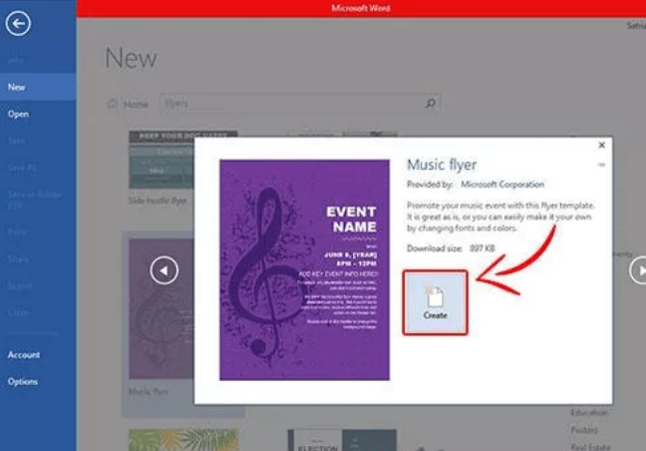646x451 pixels.
Task: Click the Microsoft Corporation provider text
Action: click(x=502, y=185)
